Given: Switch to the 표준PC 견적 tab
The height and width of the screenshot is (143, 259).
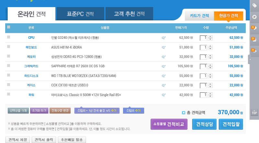Looking at the screenshot, I should 80,14.
